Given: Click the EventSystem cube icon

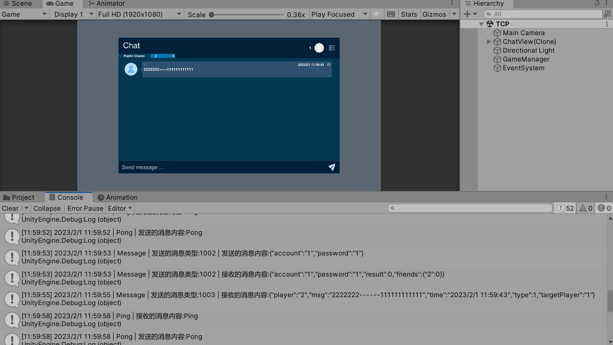Looking at the screenshot, I should [x=497, y=68].
